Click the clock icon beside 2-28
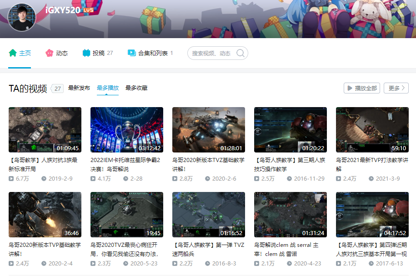The height and width of the screenshot is (280, 416). pyautogui.click(x=126, y=178)
